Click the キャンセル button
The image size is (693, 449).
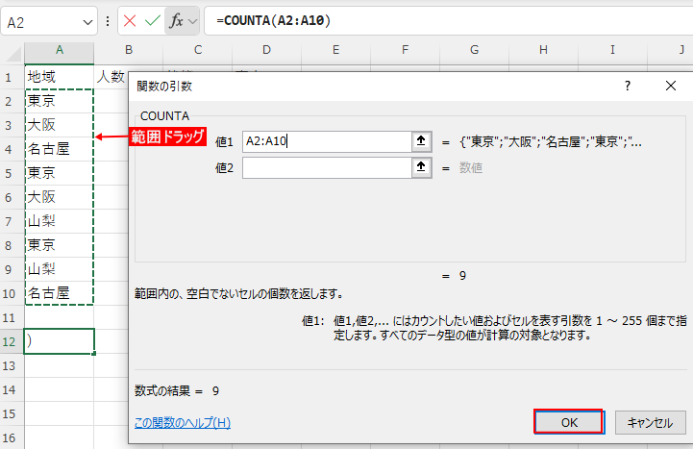(x=650, y=423)
